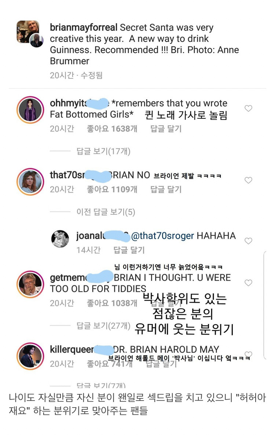Reply to the 'BRIAN NO' comment
This screenshot has height=435, width=275.
tap(166, 189)
